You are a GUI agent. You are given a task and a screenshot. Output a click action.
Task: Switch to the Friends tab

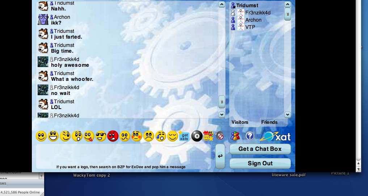270,122
